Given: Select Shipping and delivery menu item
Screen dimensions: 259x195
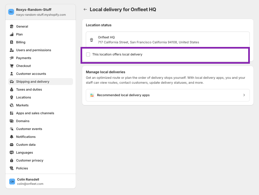Looking at the screenshot, I should [41, 81].
